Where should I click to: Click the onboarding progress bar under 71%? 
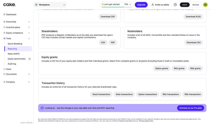(x=117, y=7)
